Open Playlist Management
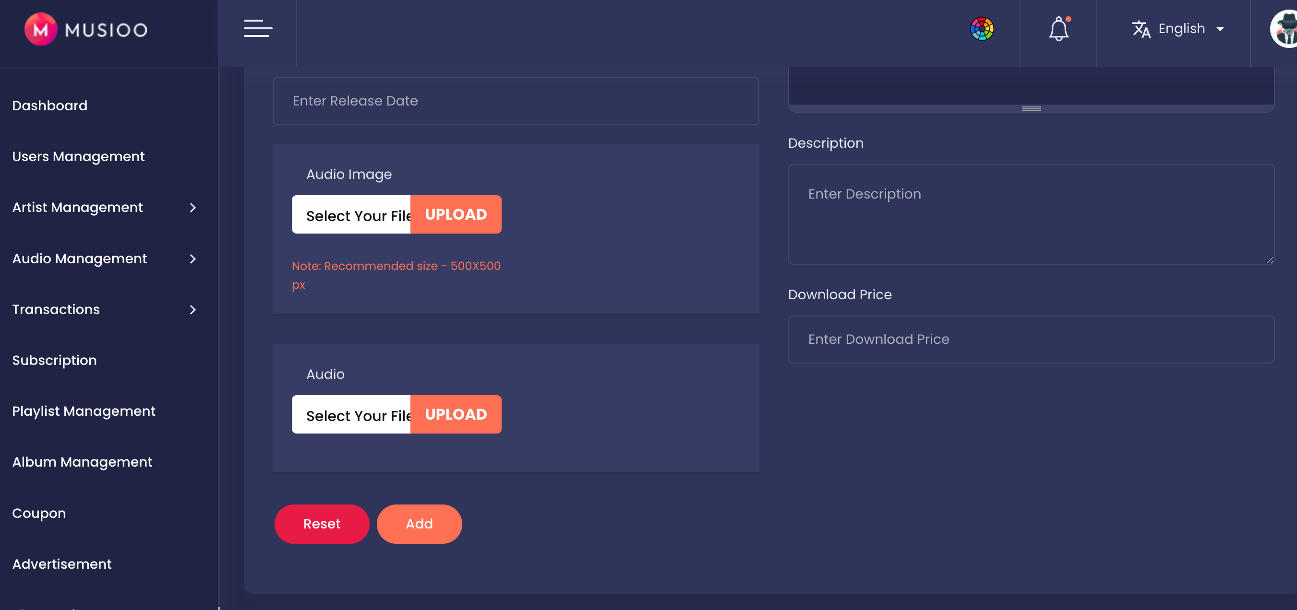This screenshot has height=610, width=1297. tap(84, 411)
